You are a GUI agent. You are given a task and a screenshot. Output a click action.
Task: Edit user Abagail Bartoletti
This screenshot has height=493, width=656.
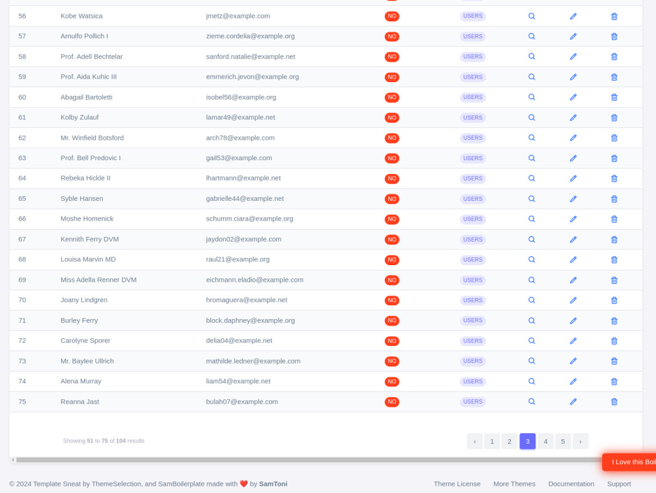click(573, 98)
